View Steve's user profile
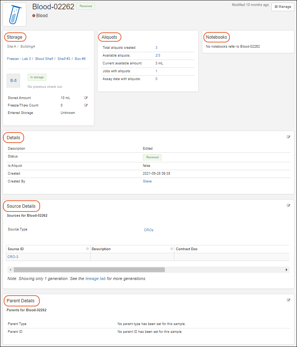 [147, 181]
